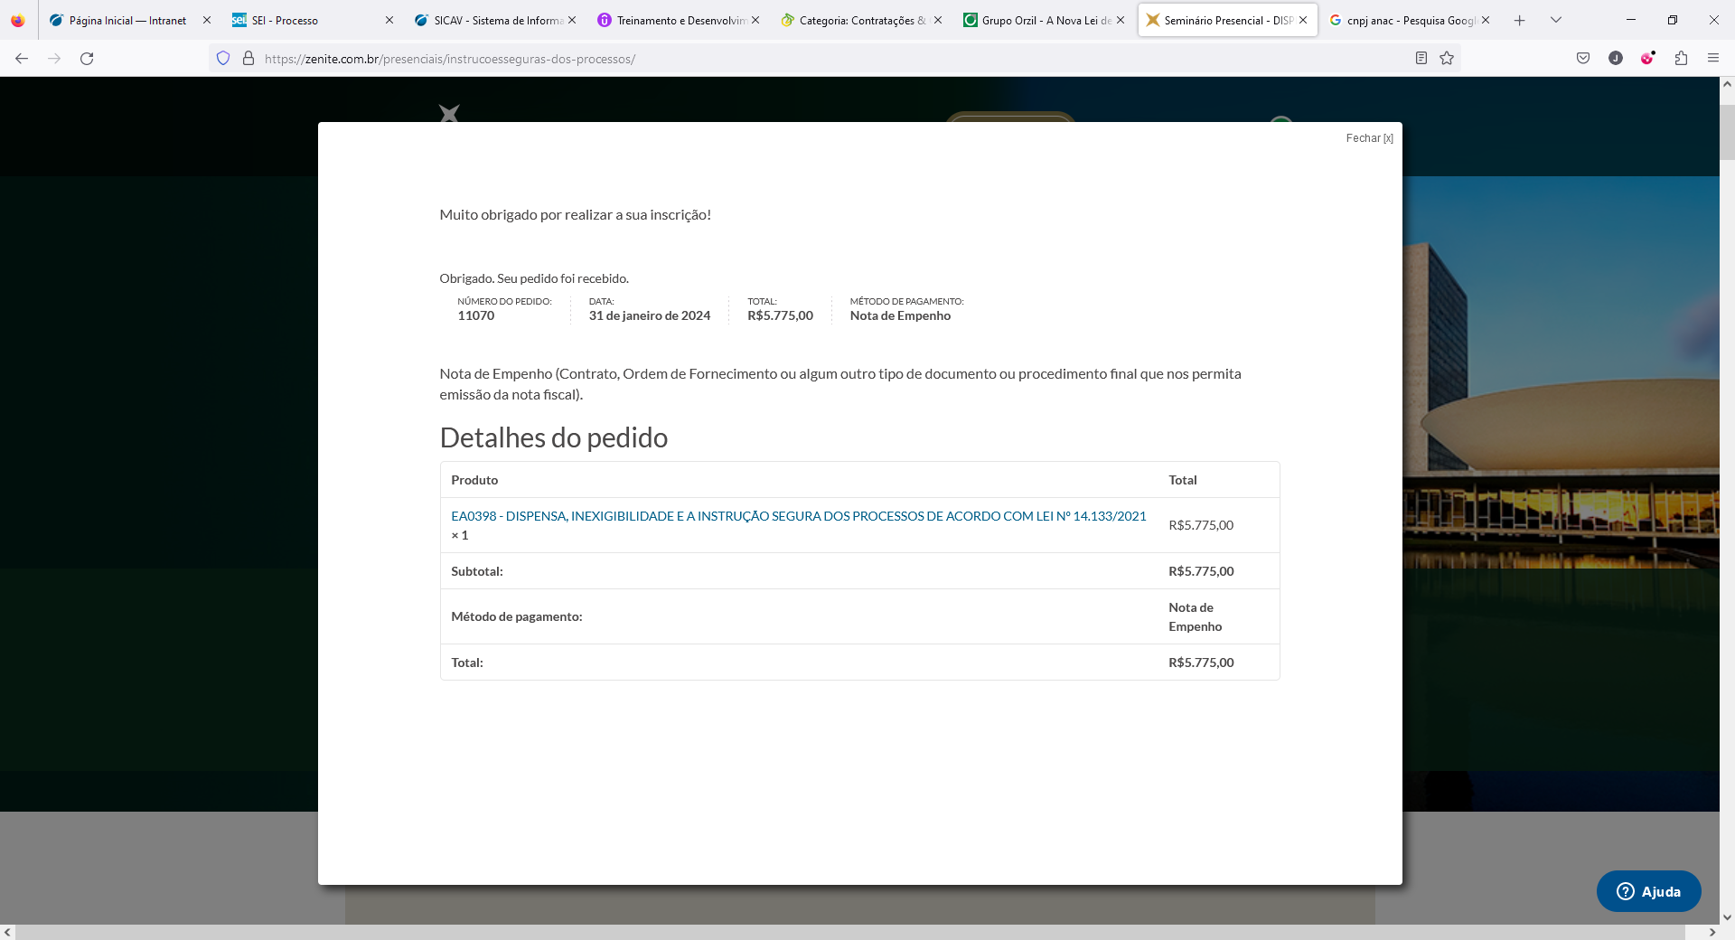Expand the list all tabs chevron
The width and height of the screenshot is (1735, 940).
(x=1556, y=20)
